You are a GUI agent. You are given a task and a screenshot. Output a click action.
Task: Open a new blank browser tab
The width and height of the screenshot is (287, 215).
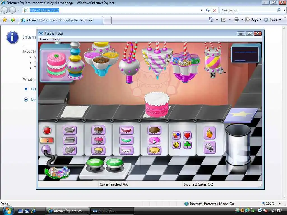tap(107, 20)
